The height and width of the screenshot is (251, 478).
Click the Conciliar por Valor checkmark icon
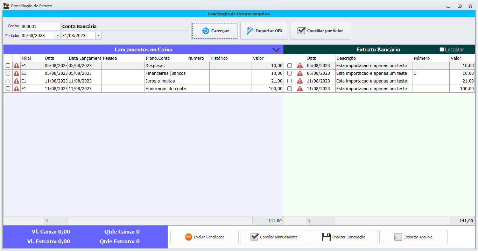[x=301, y=31]
